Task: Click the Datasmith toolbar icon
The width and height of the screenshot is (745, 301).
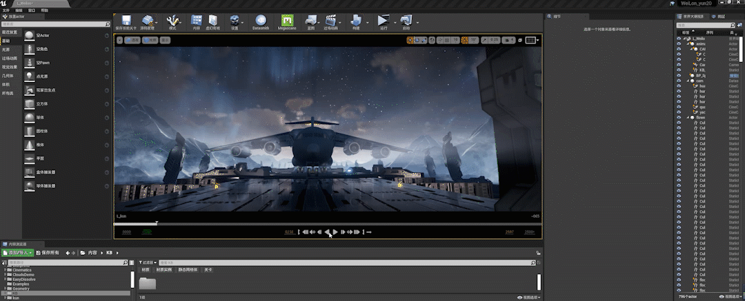Action: [x=260, y=21]
